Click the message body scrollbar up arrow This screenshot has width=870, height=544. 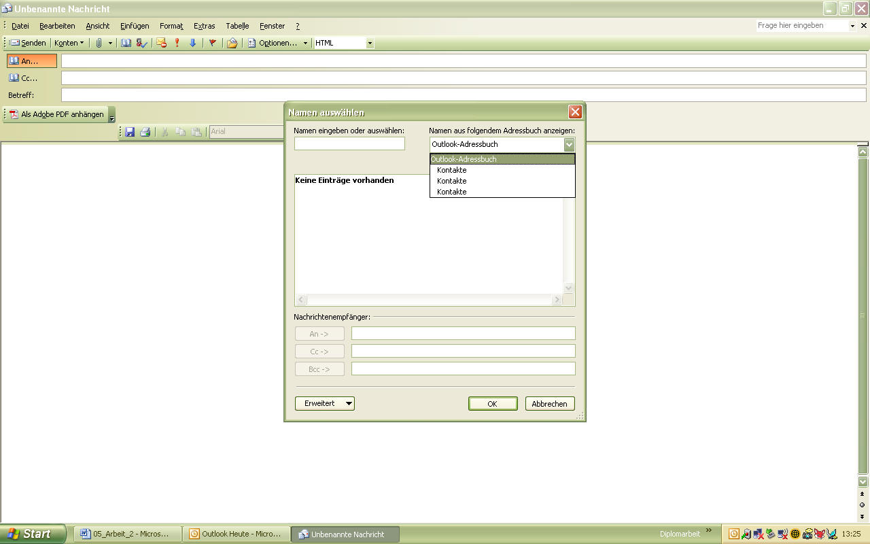tap(863, 152)
